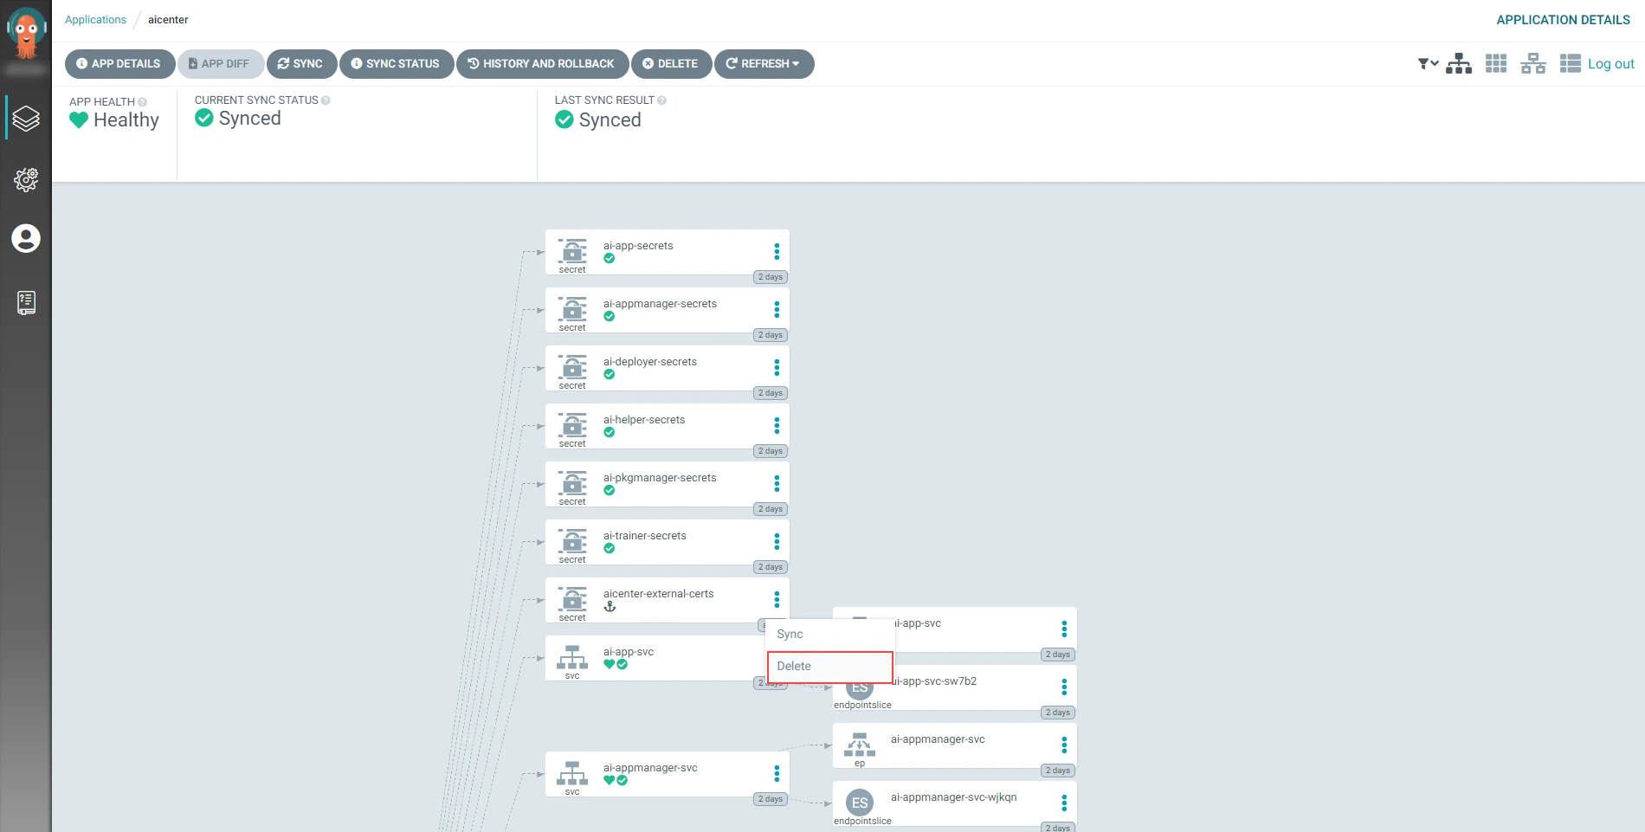
Task: Select the ai-appmanager-svc-wjkqn node name
Action: tap(953, 797)
